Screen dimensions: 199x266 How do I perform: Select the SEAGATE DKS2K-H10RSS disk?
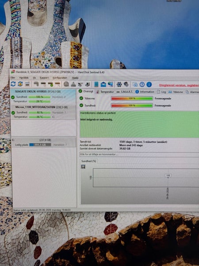(43, 96)
